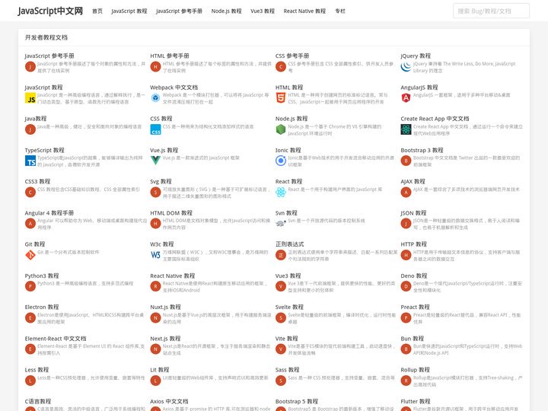
Task: Click the round A icon of AJAX 教程
Action: [x=406, y=192]
